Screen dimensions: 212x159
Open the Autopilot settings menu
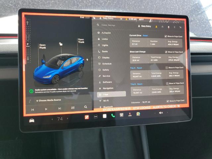[104, 33]
